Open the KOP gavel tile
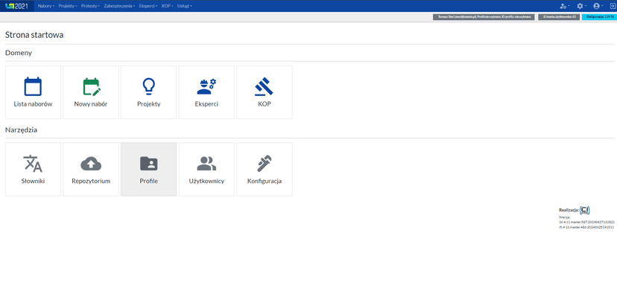617x288 pixels. click(x=265, y=92)
